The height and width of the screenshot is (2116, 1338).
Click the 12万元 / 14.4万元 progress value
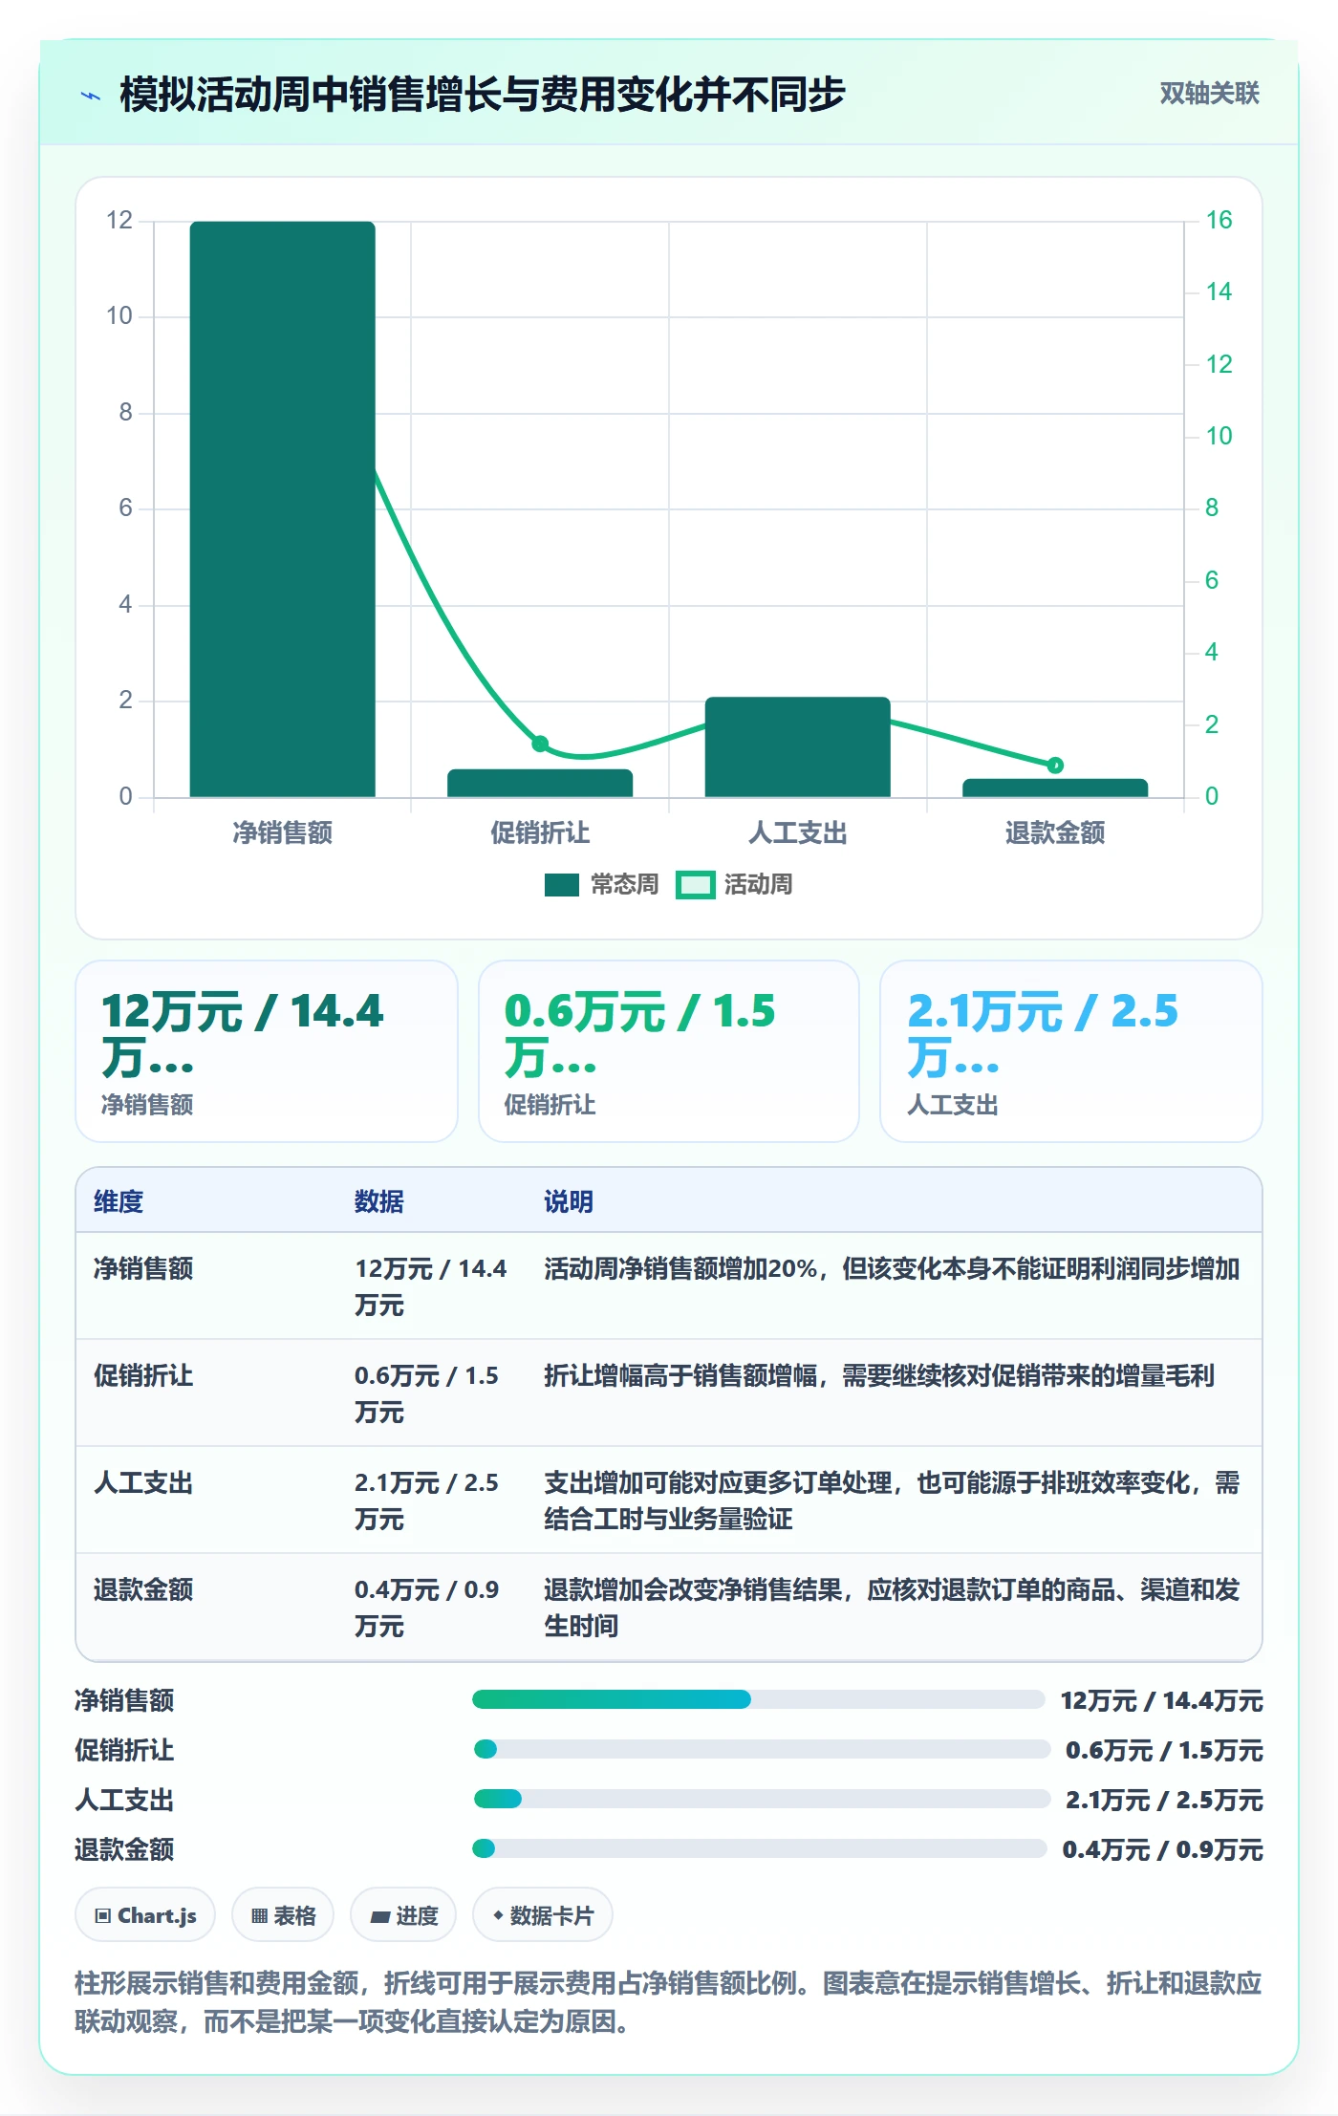[x=1162, y=1700]
